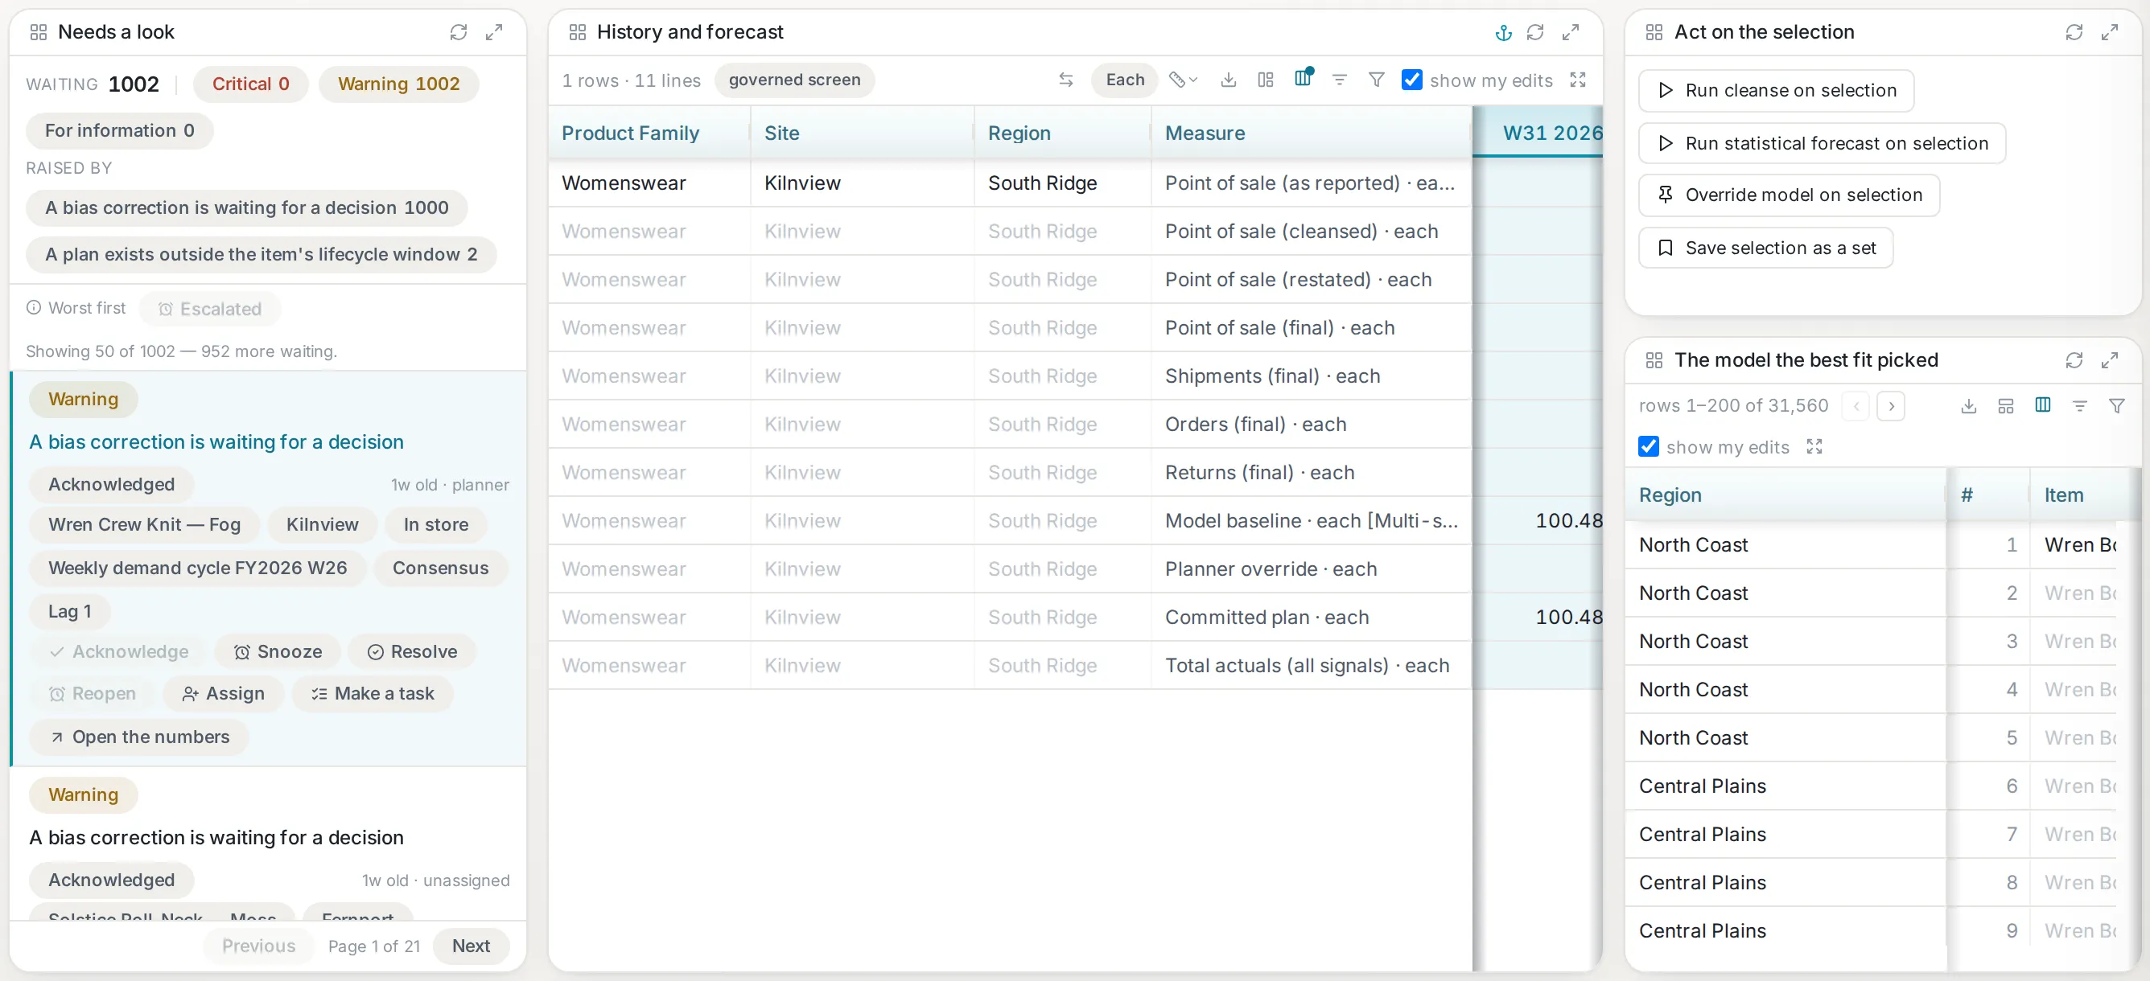Toggle the For information 0 filter chip
2150x981 pixels.
click(x=119, y=130)
